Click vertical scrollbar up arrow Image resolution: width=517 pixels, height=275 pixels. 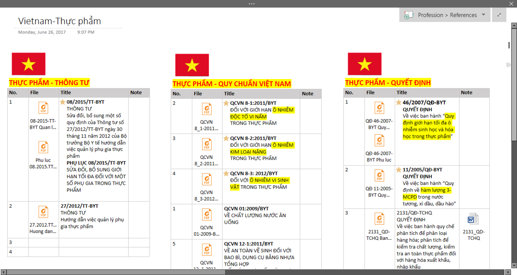(514, 25)
